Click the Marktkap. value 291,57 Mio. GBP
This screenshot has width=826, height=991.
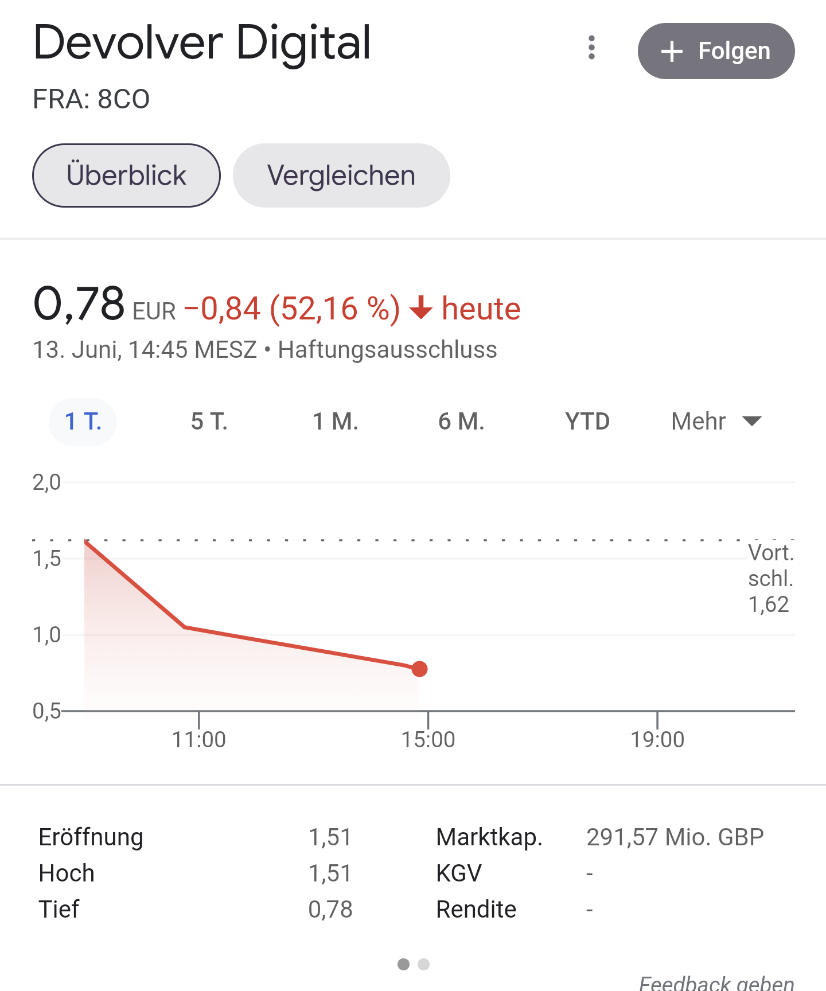[675, 837]
